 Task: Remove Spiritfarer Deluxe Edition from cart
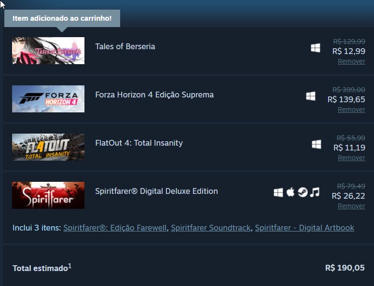point(351,206)
